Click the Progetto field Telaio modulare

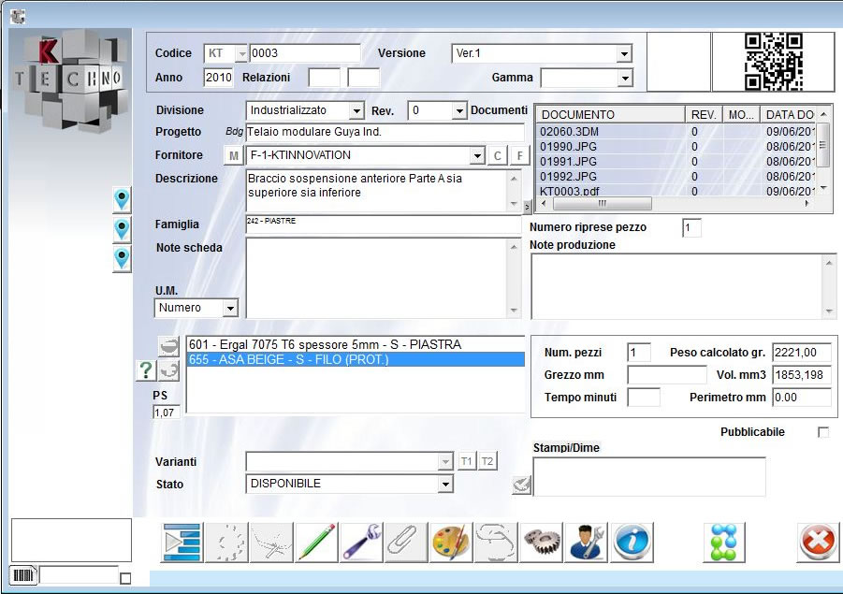point(385,132)
